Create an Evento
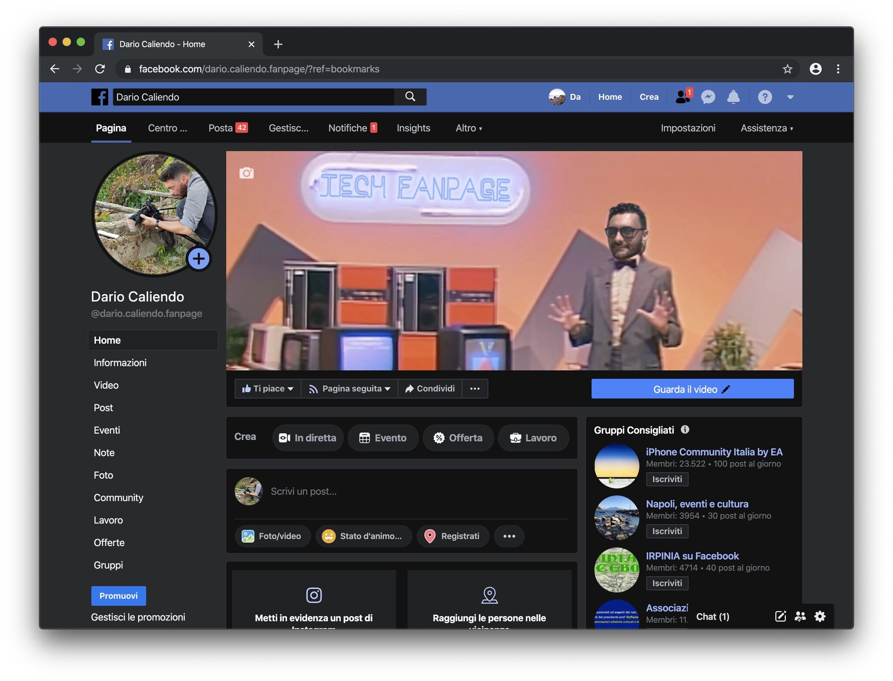The image size is (893, 681). [382, 438]
